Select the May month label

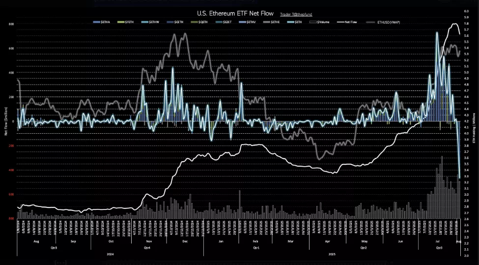(x=364, y=241)
